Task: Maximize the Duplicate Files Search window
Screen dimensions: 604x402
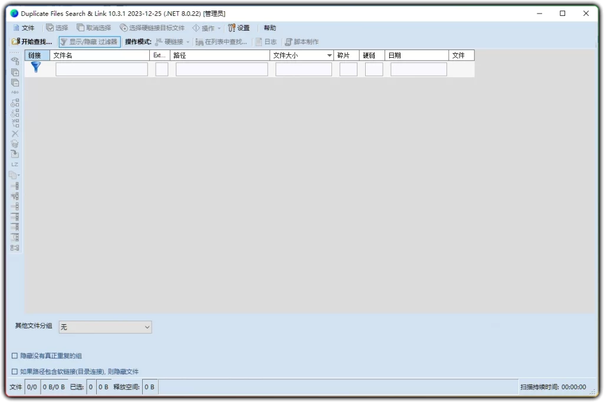Action: (562, 14)
